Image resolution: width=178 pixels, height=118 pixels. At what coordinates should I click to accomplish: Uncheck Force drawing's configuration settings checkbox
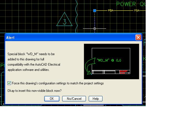tap(9, 83)
